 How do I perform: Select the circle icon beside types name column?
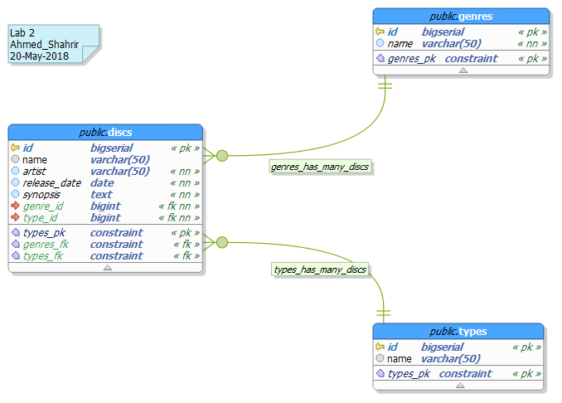click(x=380, y=359)
